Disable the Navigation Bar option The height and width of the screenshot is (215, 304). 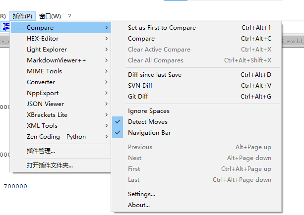[149, 133]
